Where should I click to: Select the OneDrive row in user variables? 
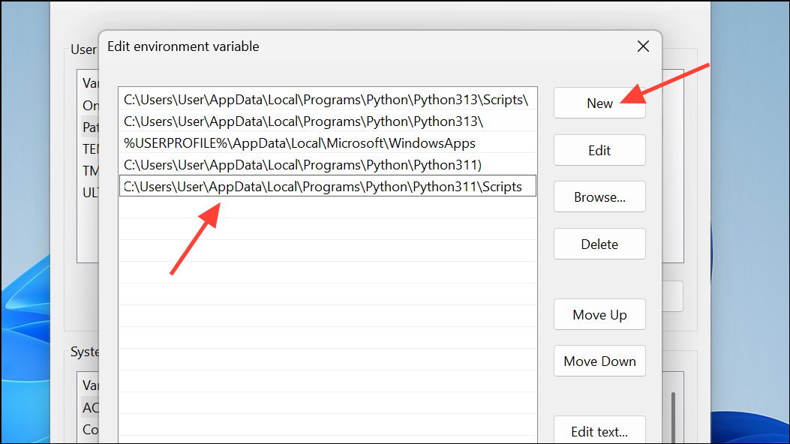pyautogui.click(x=90, y=106)
